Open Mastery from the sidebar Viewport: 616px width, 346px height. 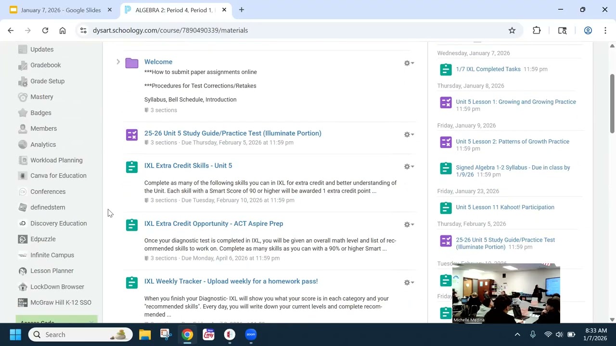[42, 97]
